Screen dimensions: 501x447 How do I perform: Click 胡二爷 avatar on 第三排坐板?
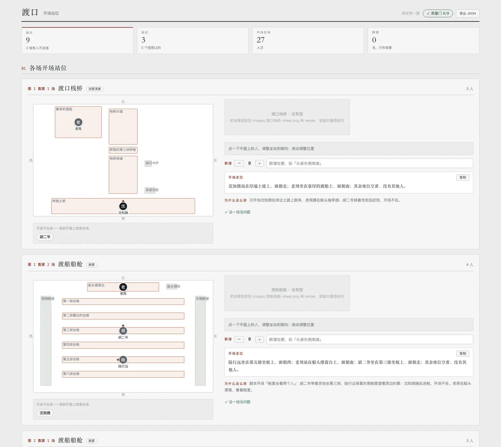coord(123,330)
